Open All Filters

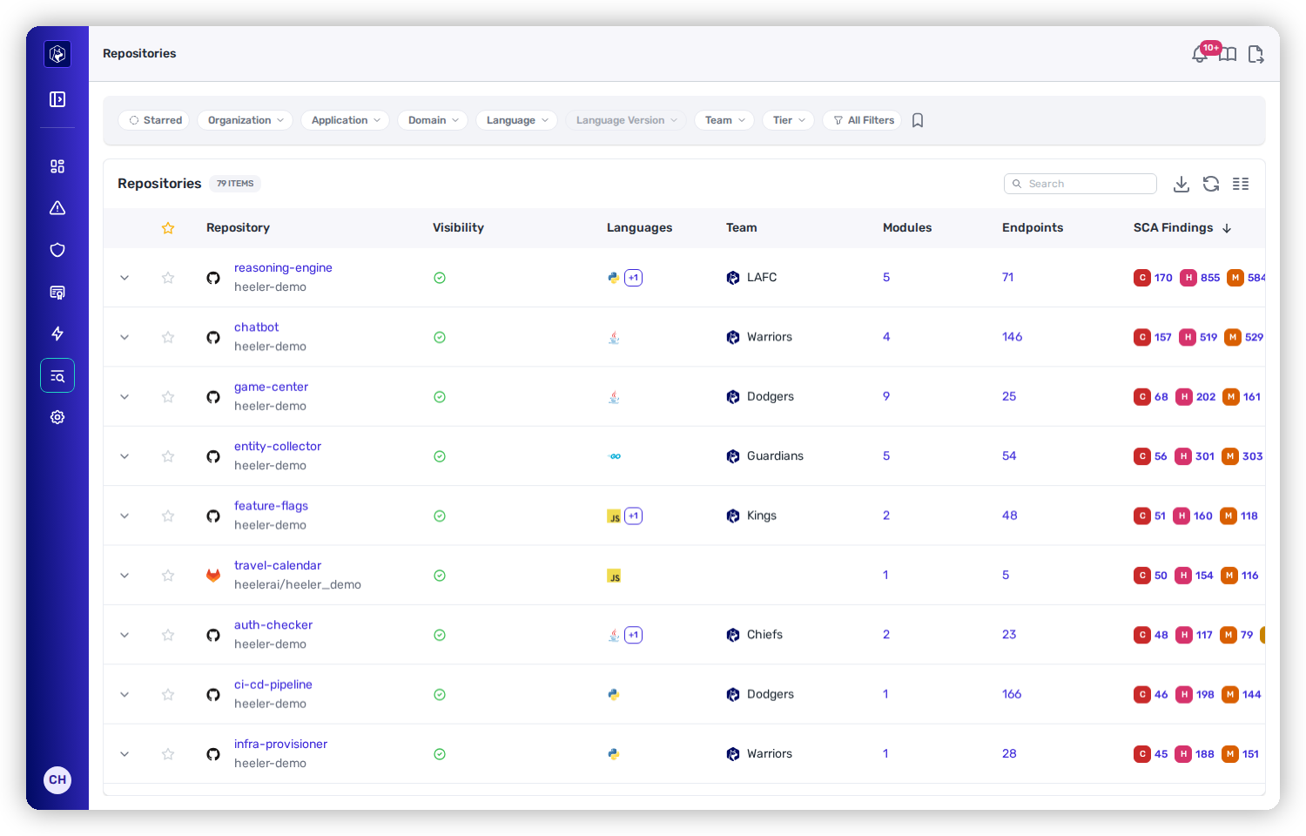coord(863,120)
